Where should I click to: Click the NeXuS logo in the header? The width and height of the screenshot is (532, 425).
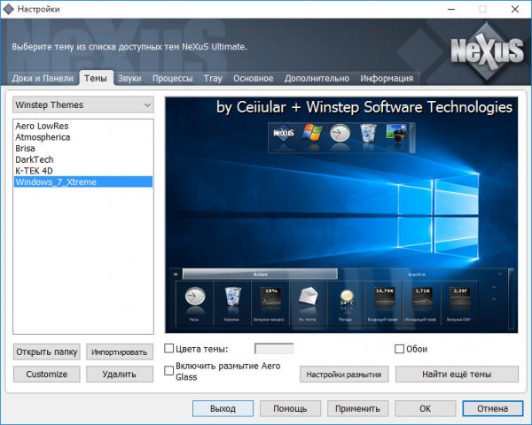coord(487,51)
